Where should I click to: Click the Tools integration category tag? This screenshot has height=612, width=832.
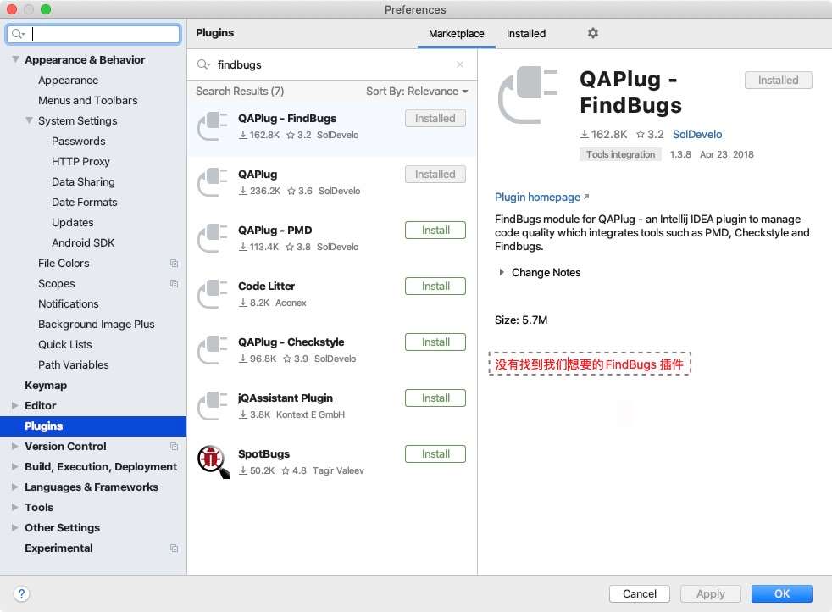point(620,154)
